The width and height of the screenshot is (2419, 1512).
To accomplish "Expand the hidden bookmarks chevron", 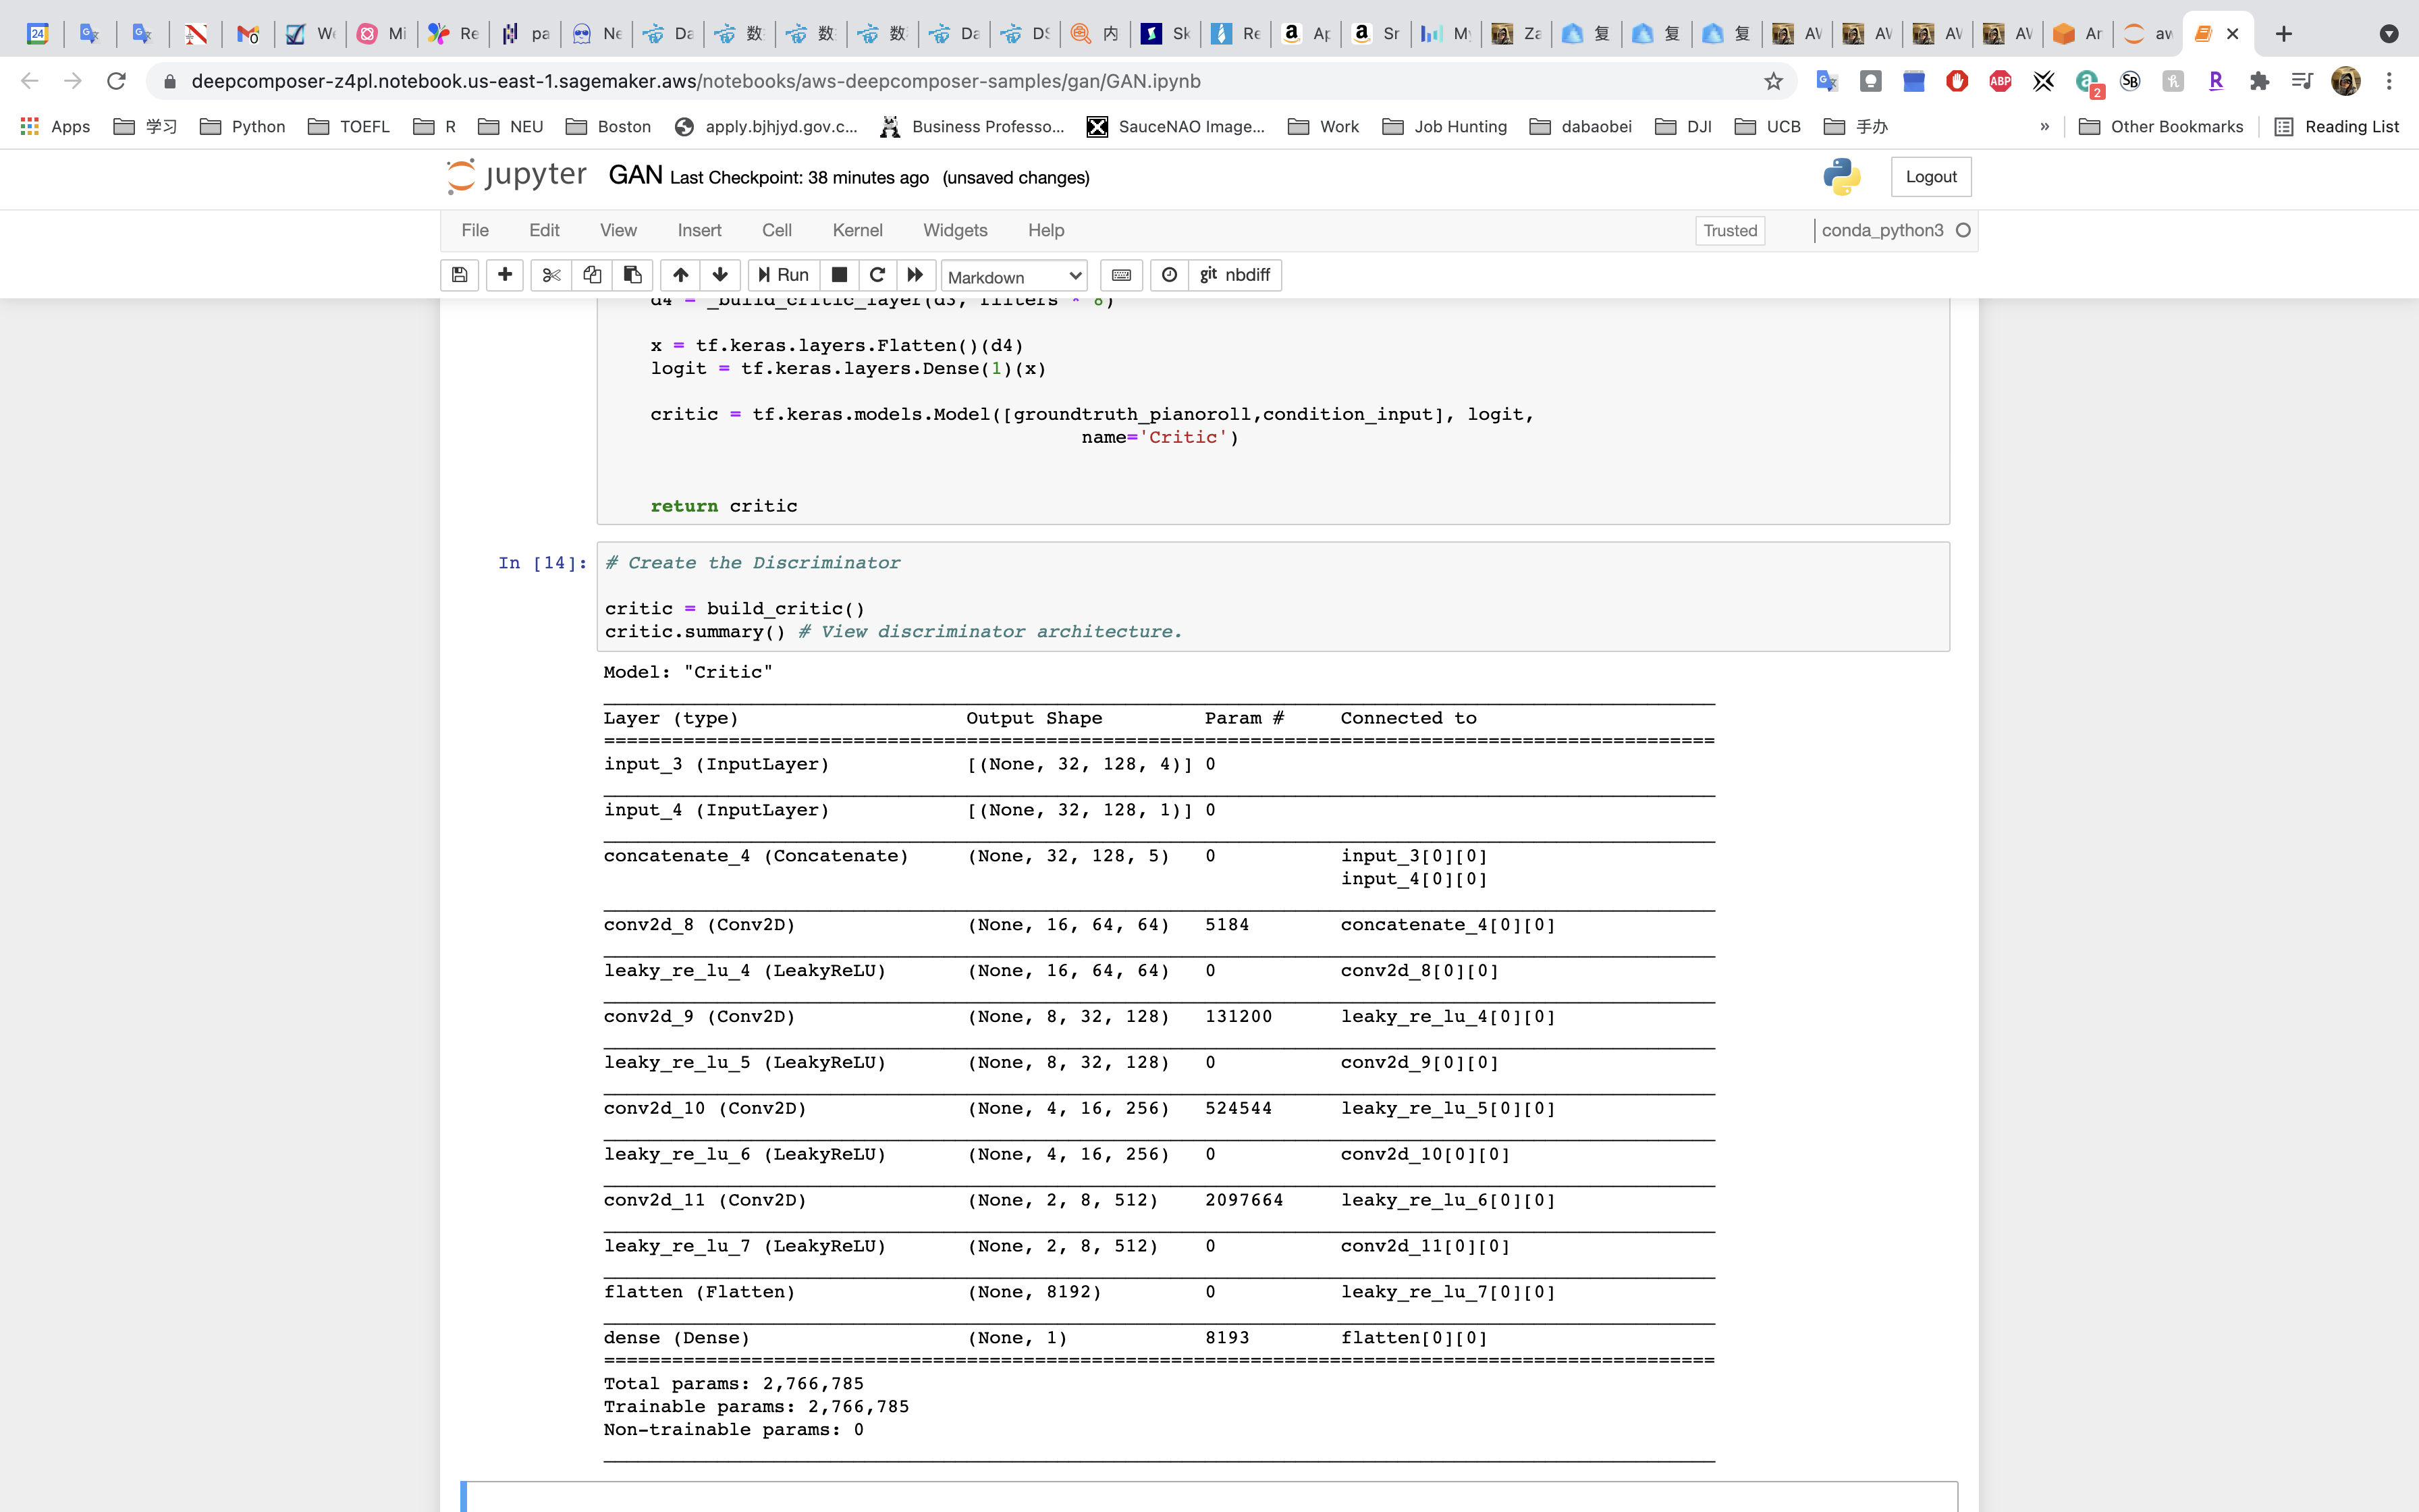I will 2044,126.
